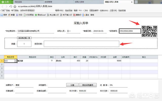Screen dimensions: 162x101
Task: Click the 折扣率(%) column header
Action: click(93, 57)
